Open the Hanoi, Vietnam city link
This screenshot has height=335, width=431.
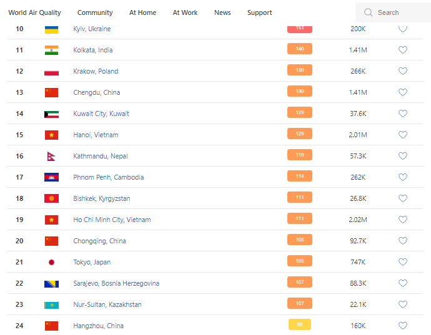[96, 135]
